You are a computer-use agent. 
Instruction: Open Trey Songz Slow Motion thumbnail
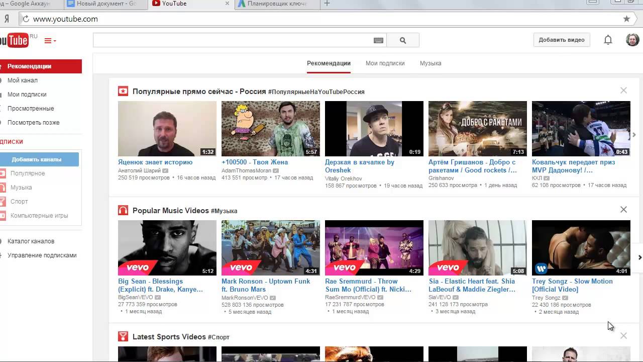(581, 248)
